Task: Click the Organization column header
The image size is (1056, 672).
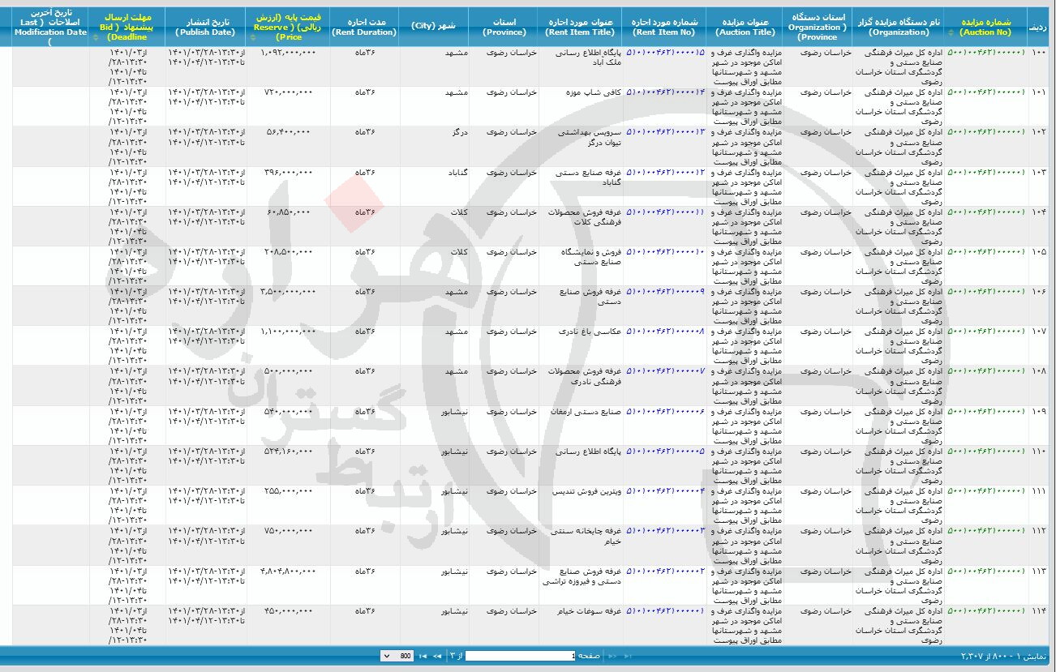Action: click(899, 28)
